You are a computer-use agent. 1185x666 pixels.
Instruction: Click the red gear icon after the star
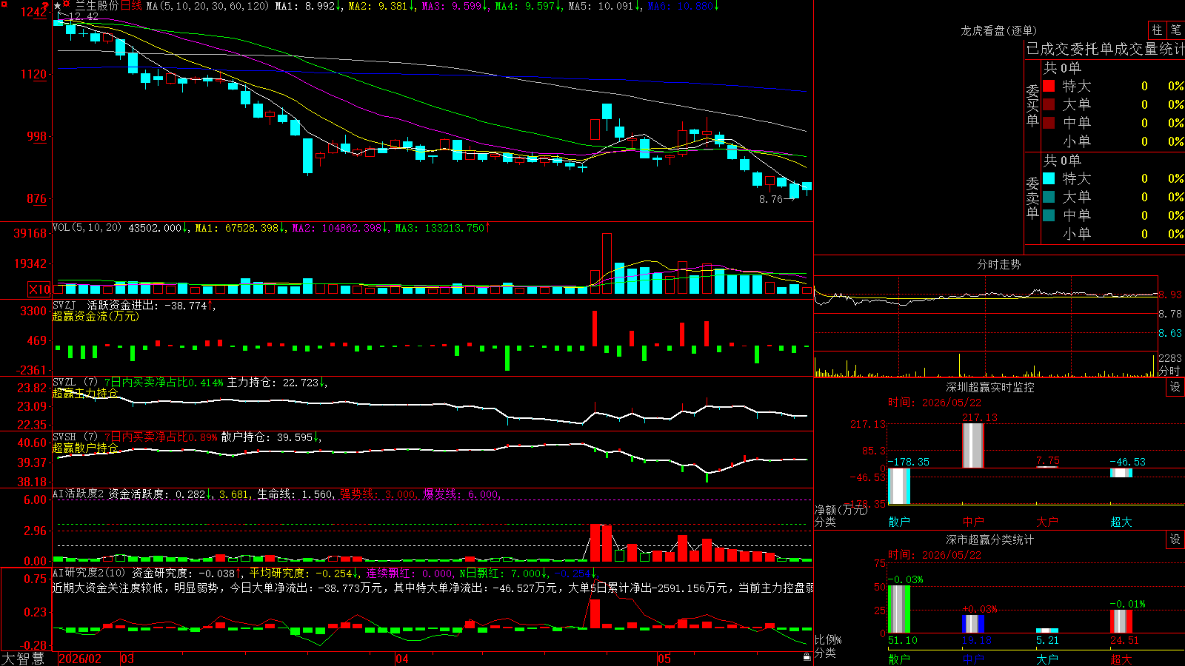point(67,5)
